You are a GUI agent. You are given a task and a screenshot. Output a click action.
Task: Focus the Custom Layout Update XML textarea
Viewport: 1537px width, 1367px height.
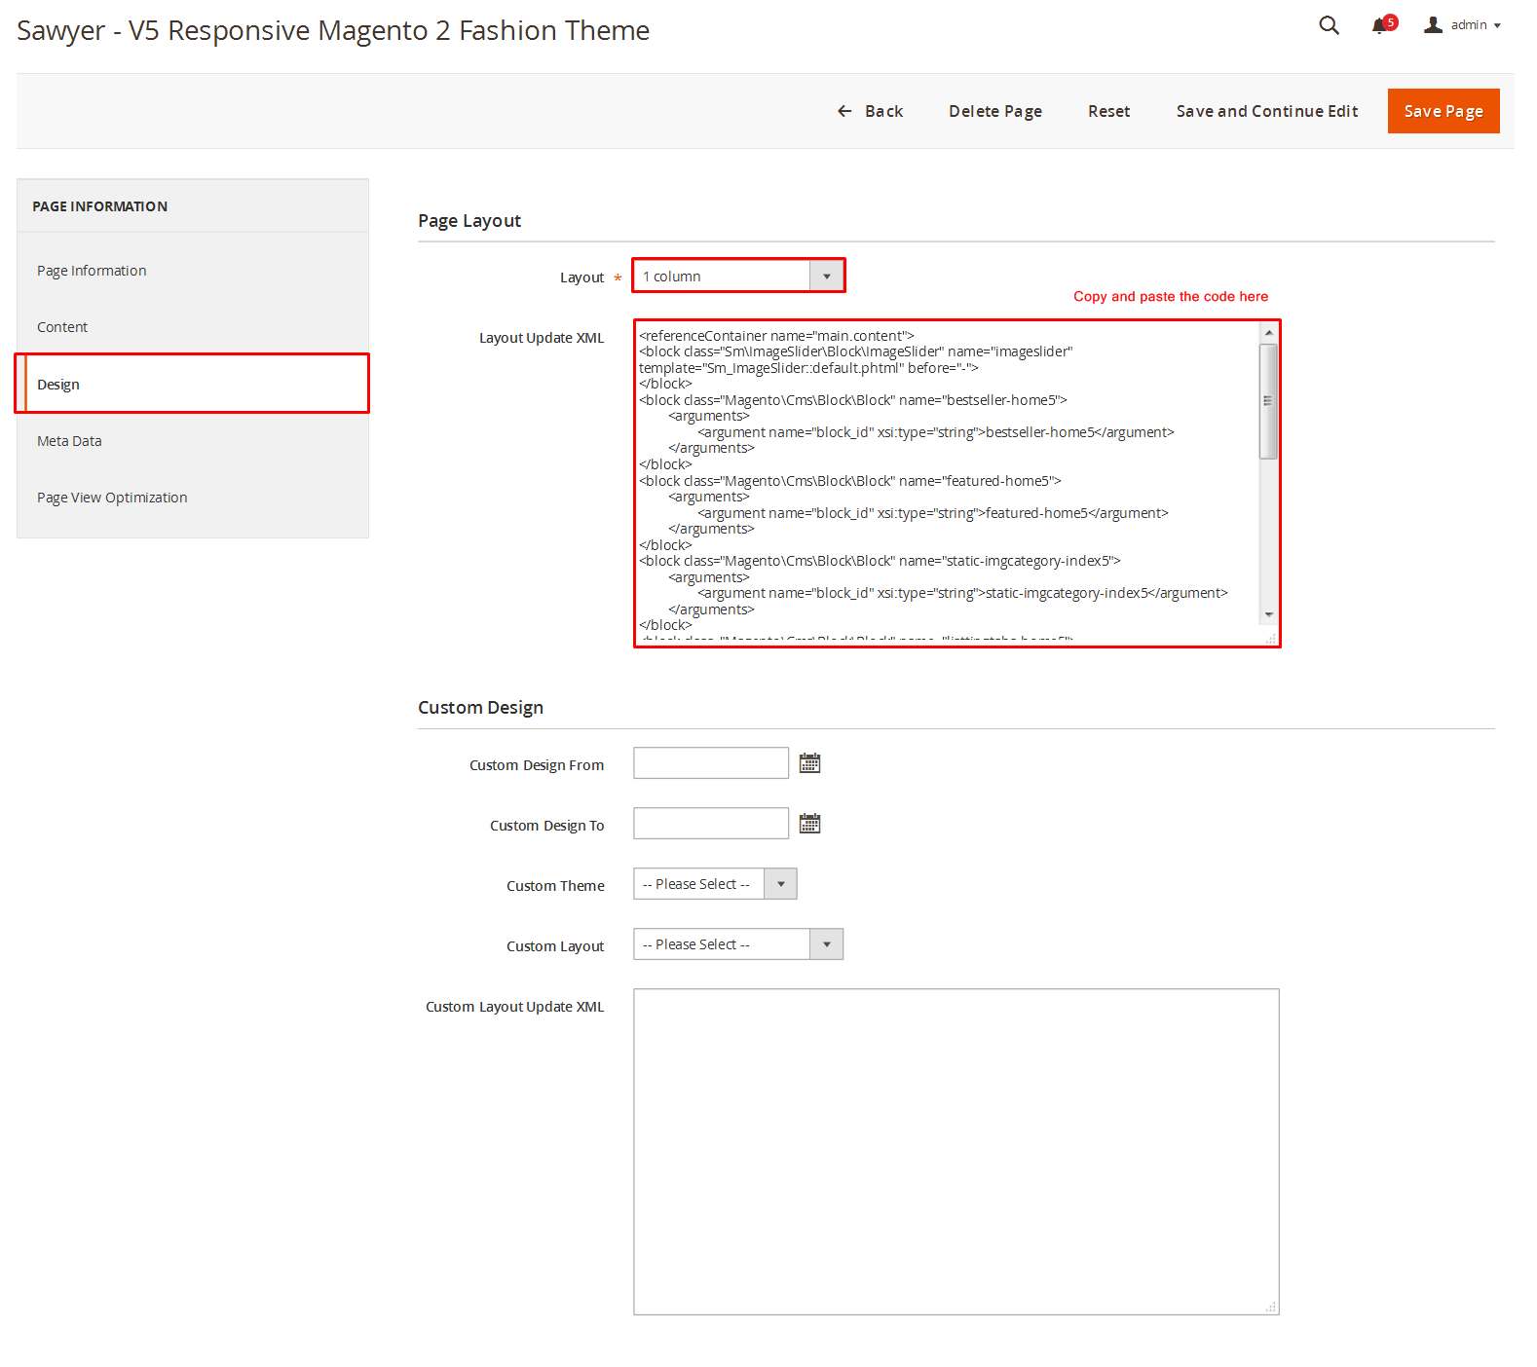coord(956,1151)
